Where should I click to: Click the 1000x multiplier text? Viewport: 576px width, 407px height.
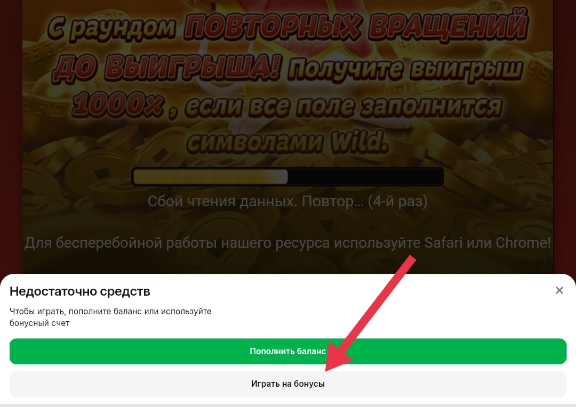(118, 104)
